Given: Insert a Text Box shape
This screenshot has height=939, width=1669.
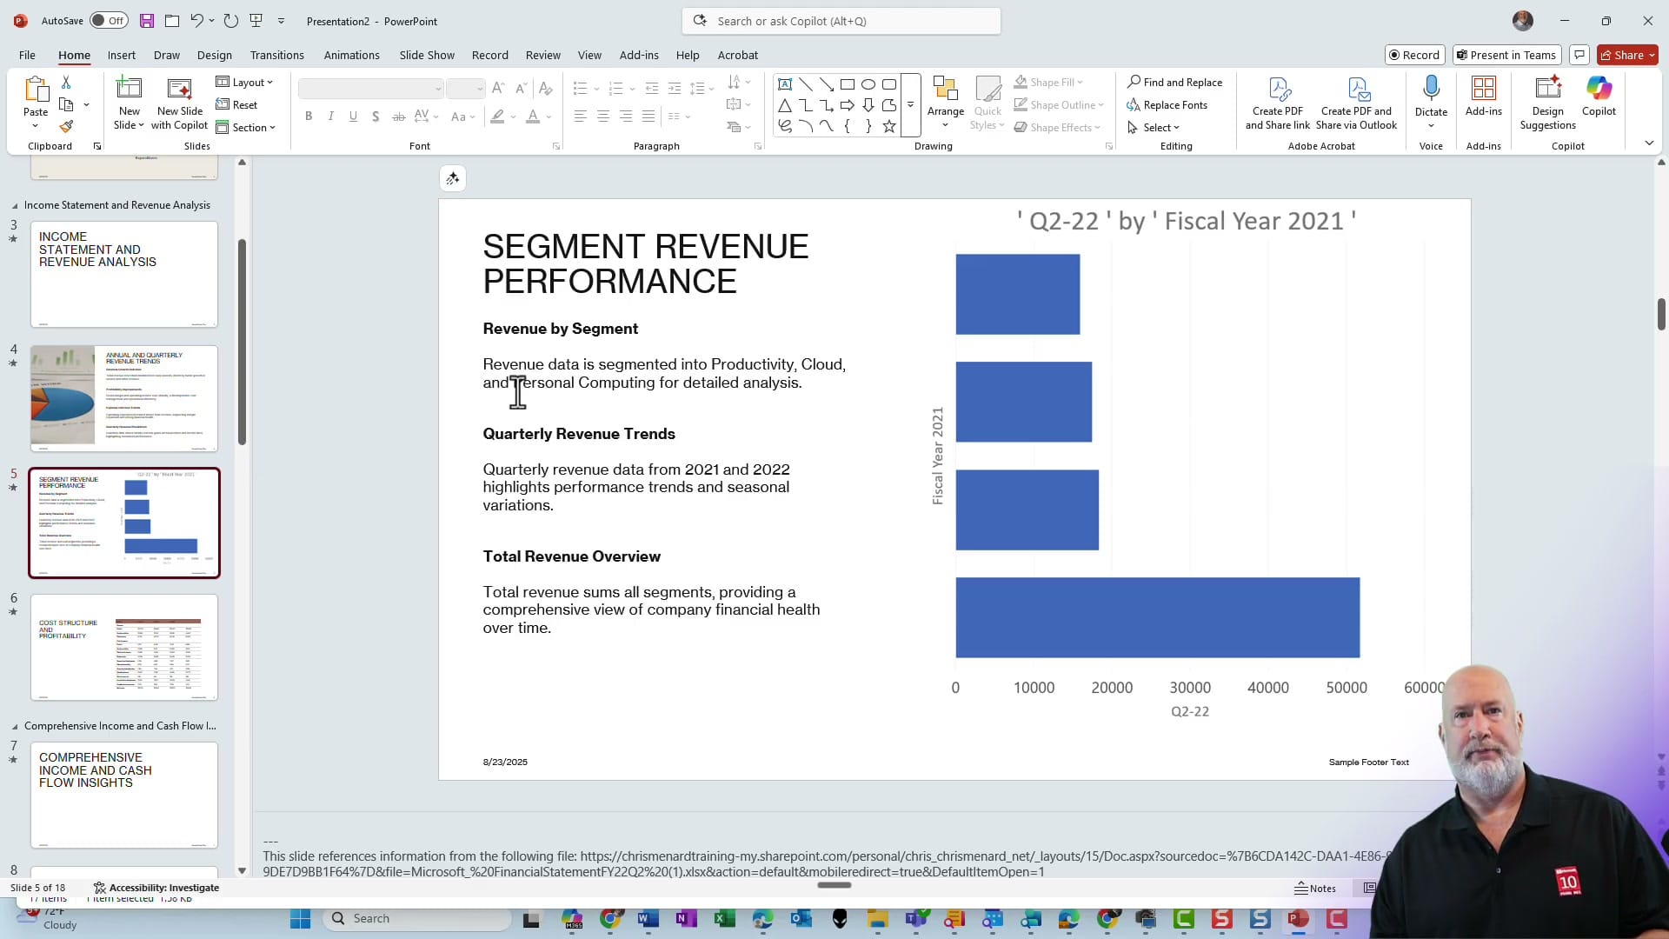Looking at the screenshot, I should [785, 83].
